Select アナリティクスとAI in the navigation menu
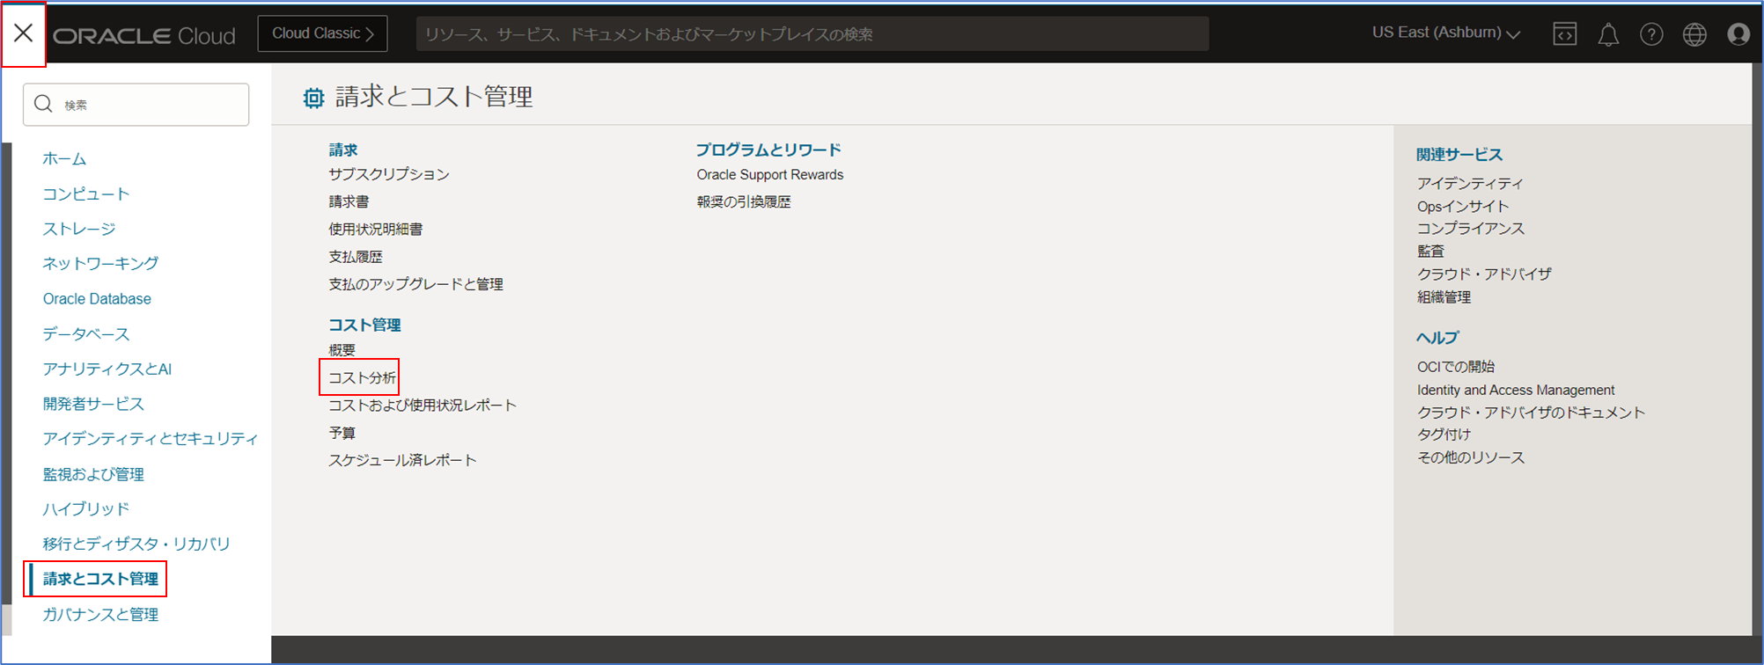The image size is (1764, 665). (x=107, y=369)
